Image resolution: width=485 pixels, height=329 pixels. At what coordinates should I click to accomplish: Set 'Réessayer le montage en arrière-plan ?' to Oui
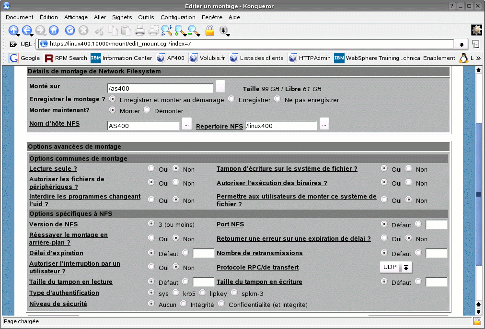pos(151,238)
